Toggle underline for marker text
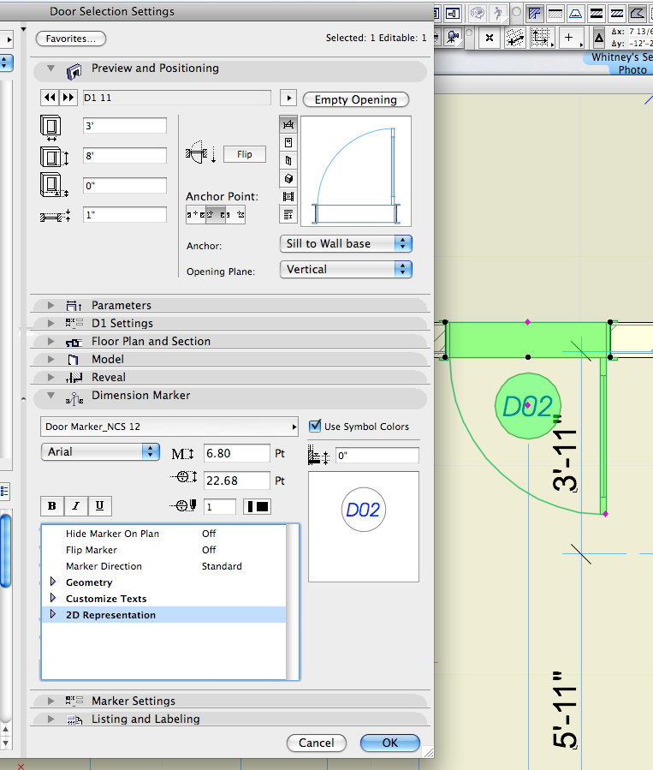This screenshot has width=653, height=770. (99, 506)
